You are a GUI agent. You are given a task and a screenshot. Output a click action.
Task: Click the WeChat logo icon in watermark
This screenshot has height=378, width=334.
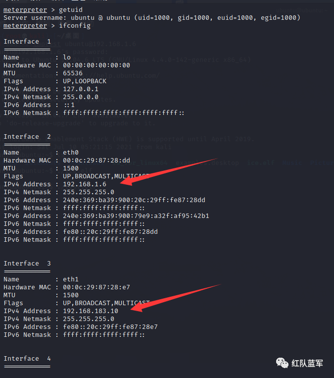click(282, 363)
